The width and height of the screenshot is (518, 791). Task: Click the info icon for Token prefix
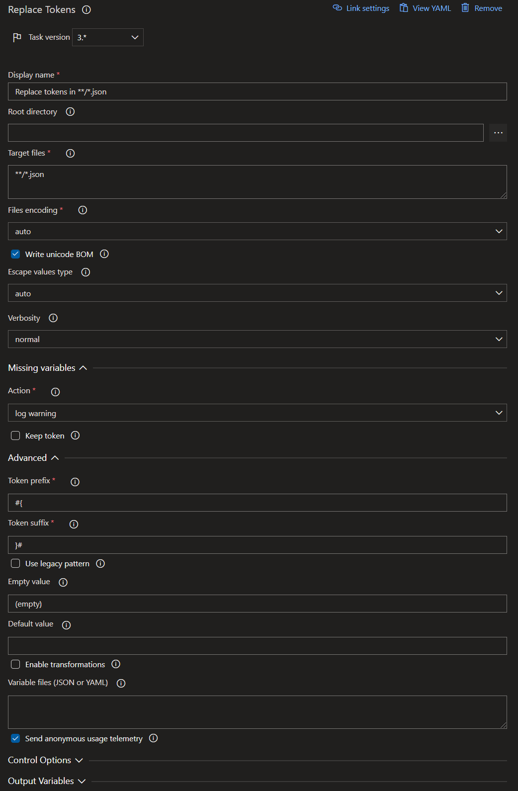click(75, 481)
